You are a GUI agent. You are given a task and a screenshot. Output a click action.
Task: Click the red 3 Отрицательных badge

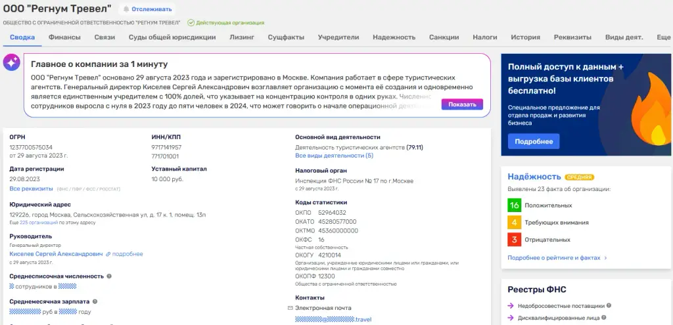[x=514, y=240]
